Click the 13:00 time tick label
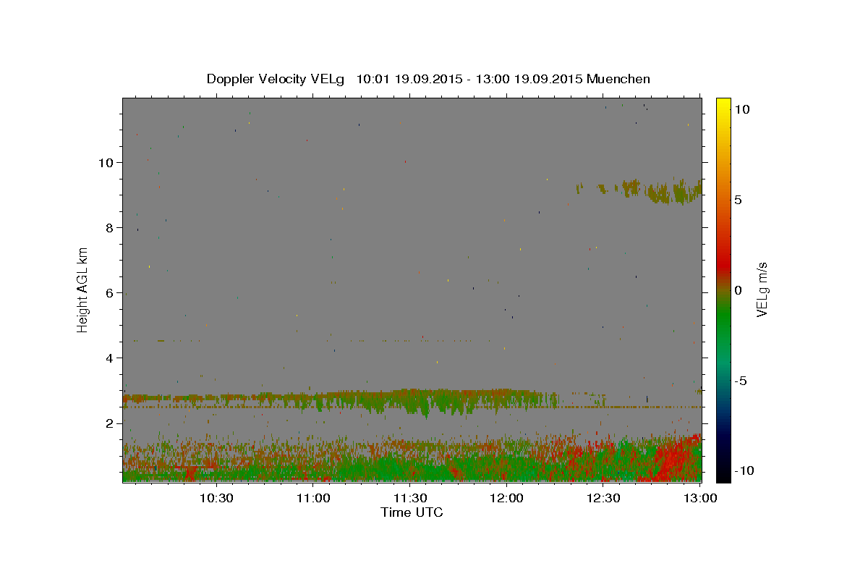This screenshot has width=868, height=579. point(700,499)
